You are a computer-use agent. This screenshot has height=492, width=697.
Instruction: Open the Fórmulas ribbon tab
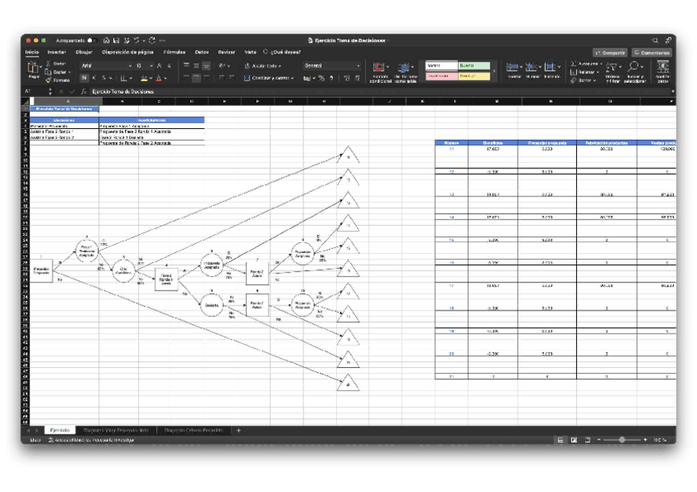point(173,52)
